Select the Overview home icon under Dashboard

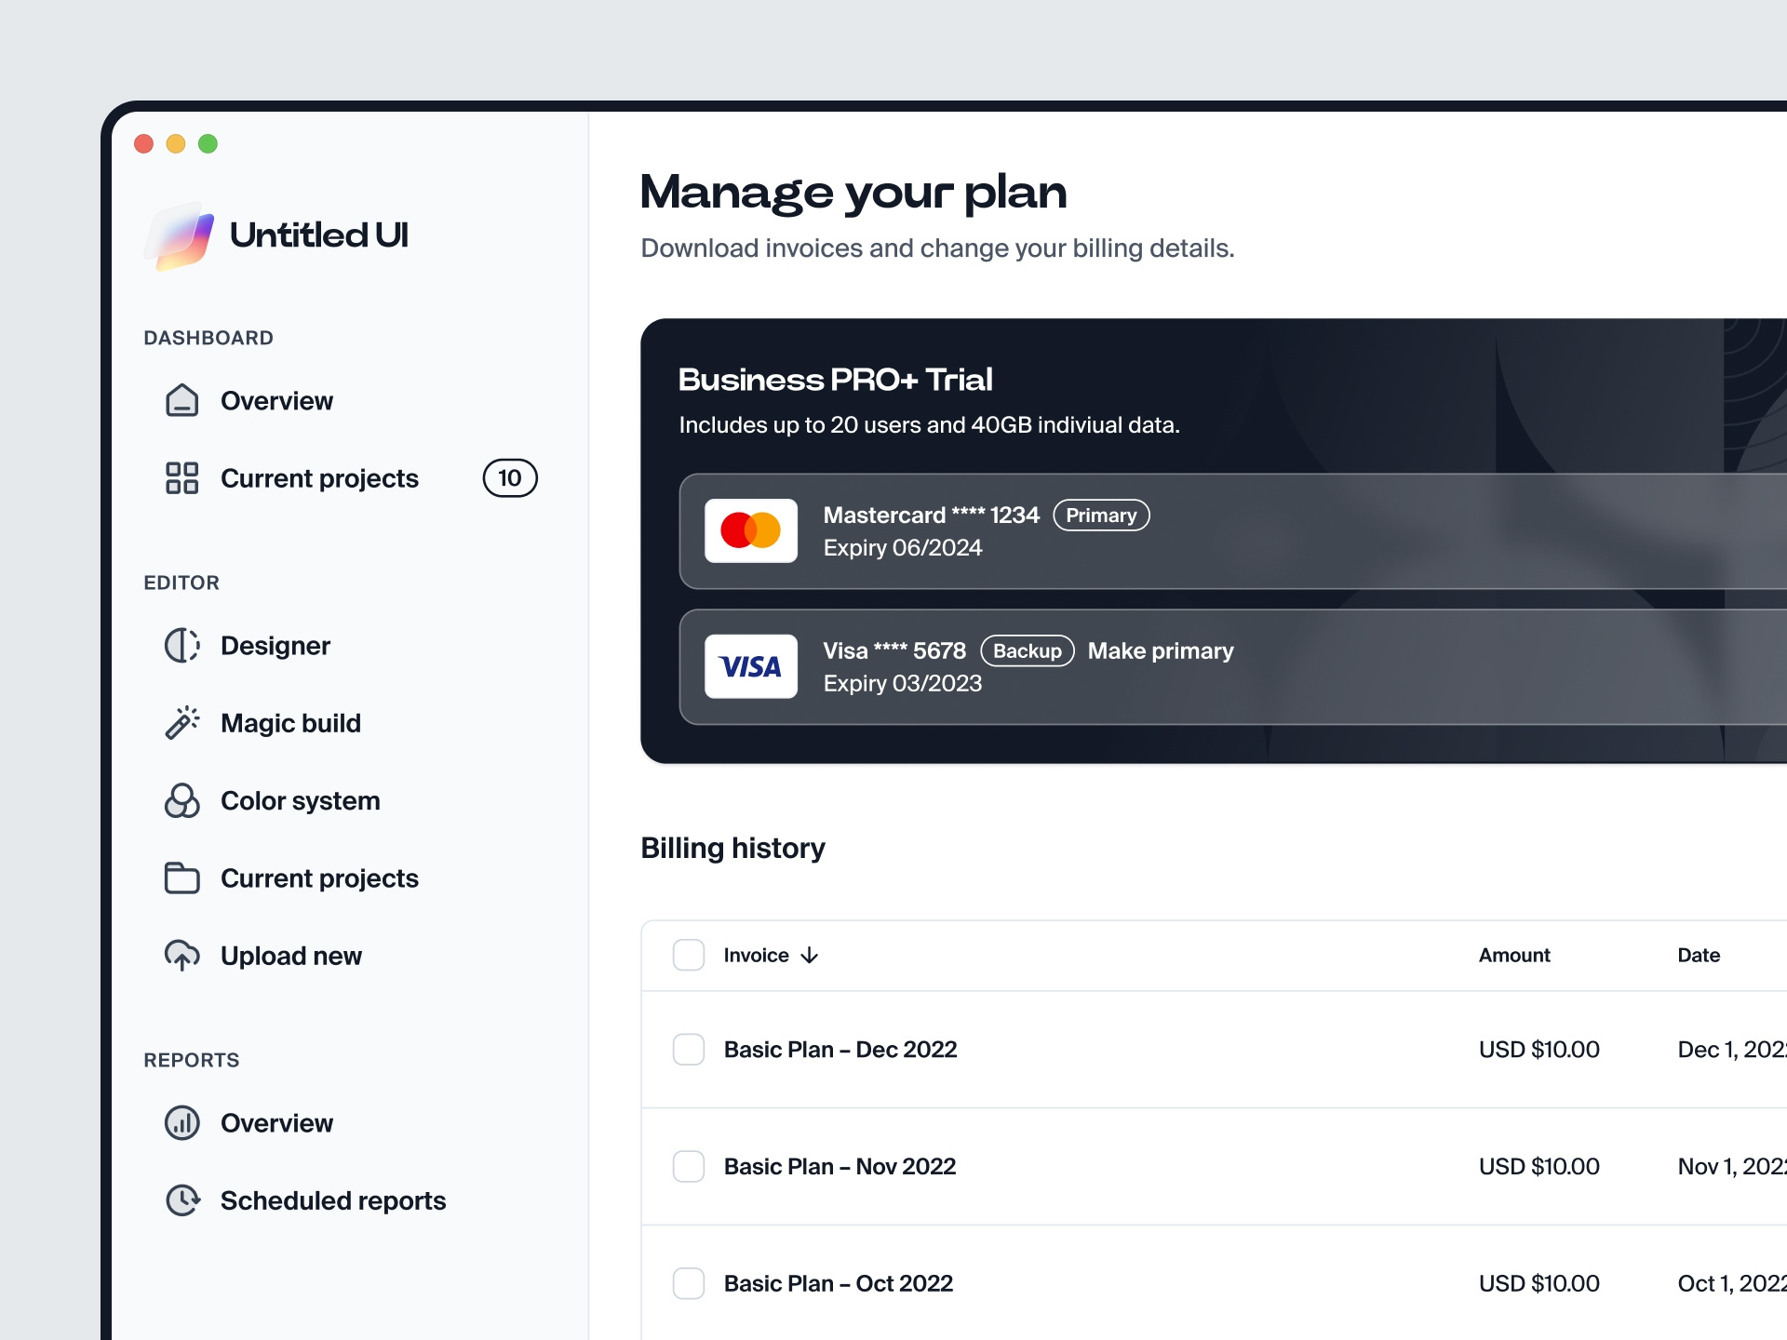click(x=181, y=400)
